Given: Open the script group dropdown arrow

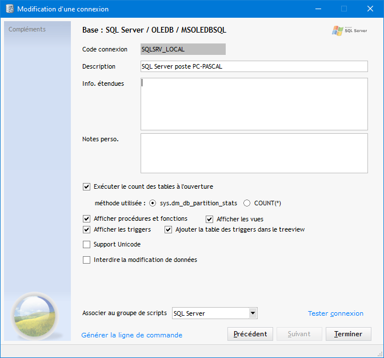Looking at the screenshot, I should coord(253,313).
